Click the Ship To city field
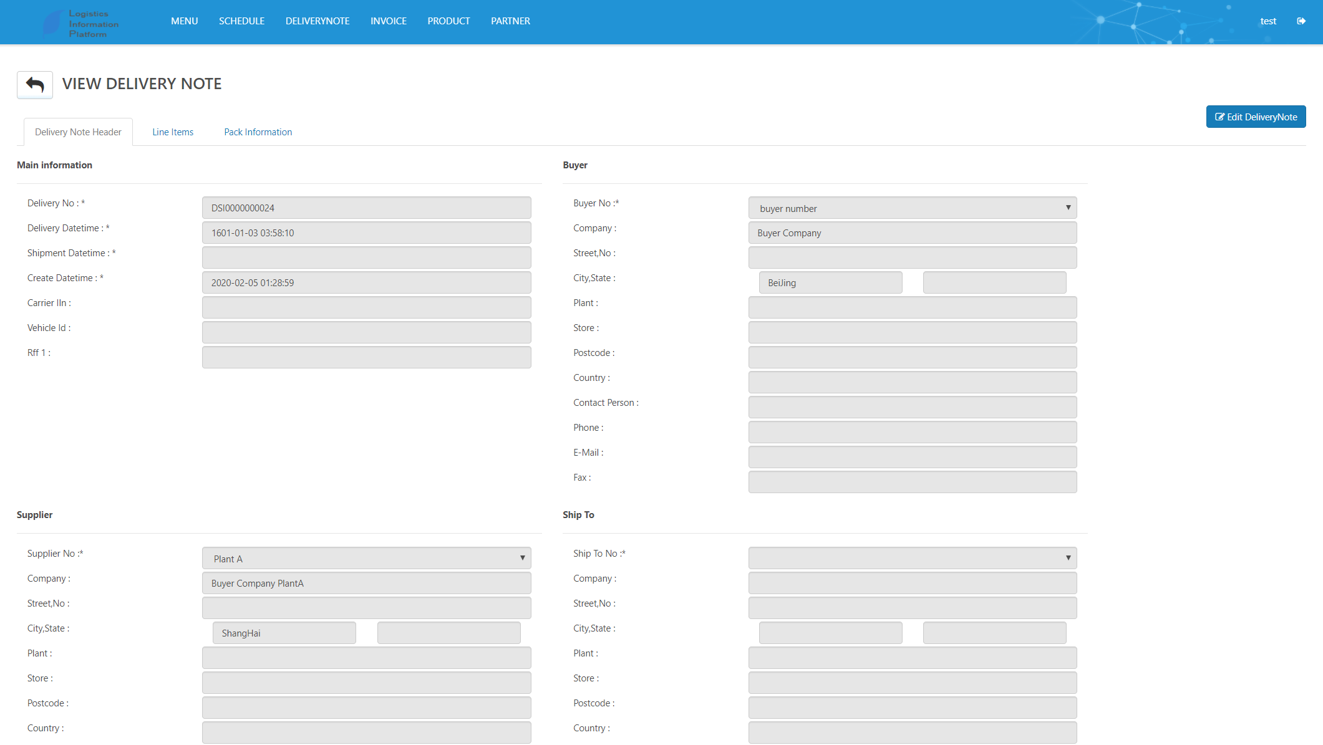 click(831, 633)
